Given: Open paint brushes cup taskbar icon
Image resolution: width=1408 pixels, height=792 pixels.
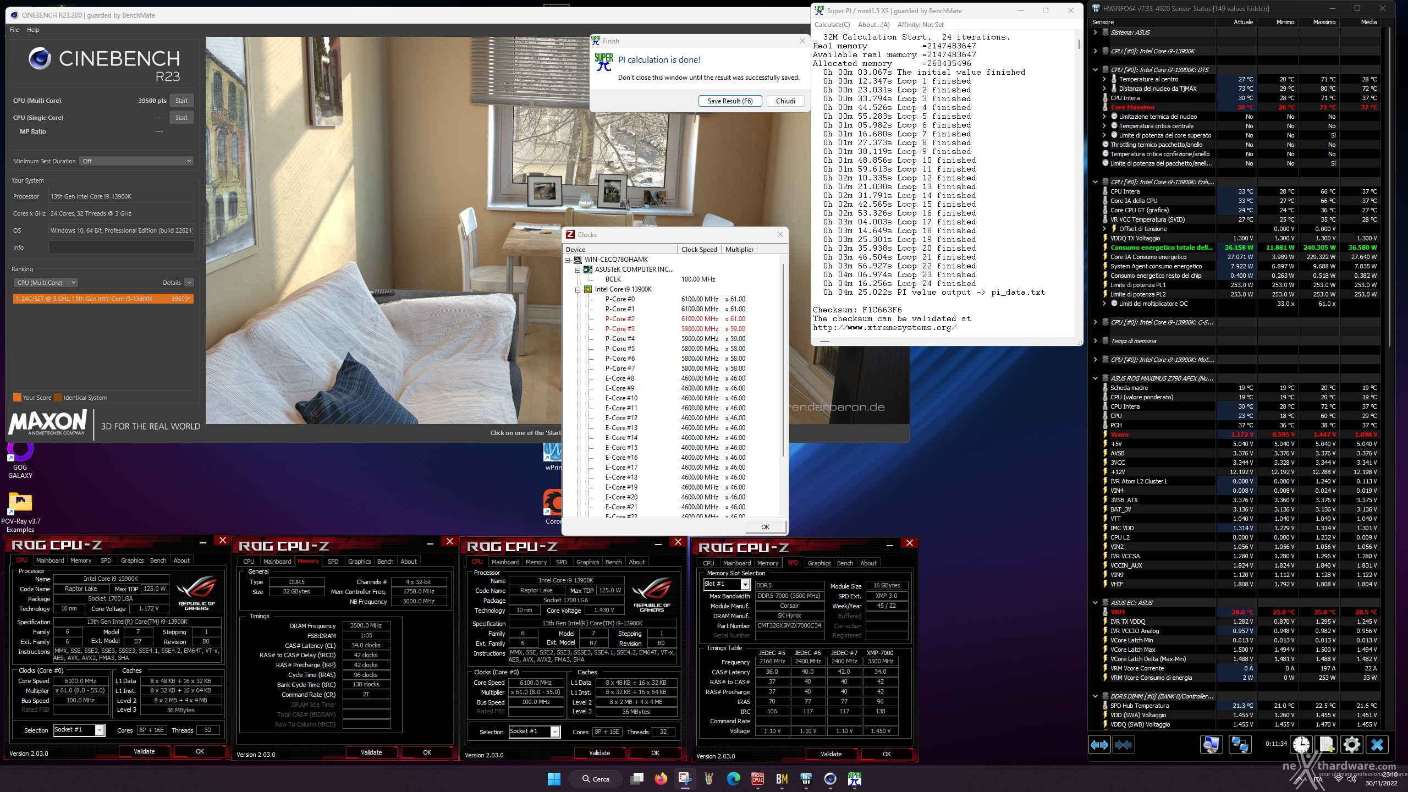Looking at the screenshot, I should pos(709,779).
